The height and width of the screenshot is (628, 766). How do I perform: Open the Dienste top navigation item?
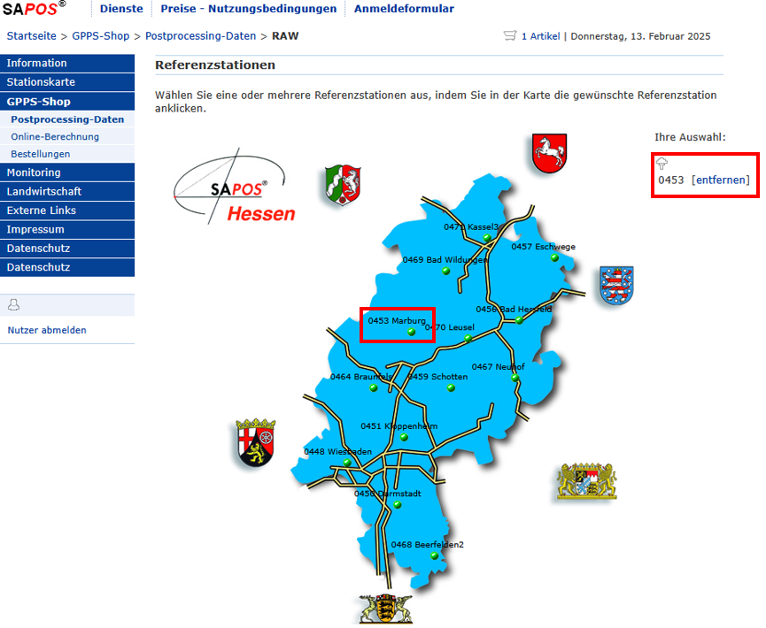point(121,9)
